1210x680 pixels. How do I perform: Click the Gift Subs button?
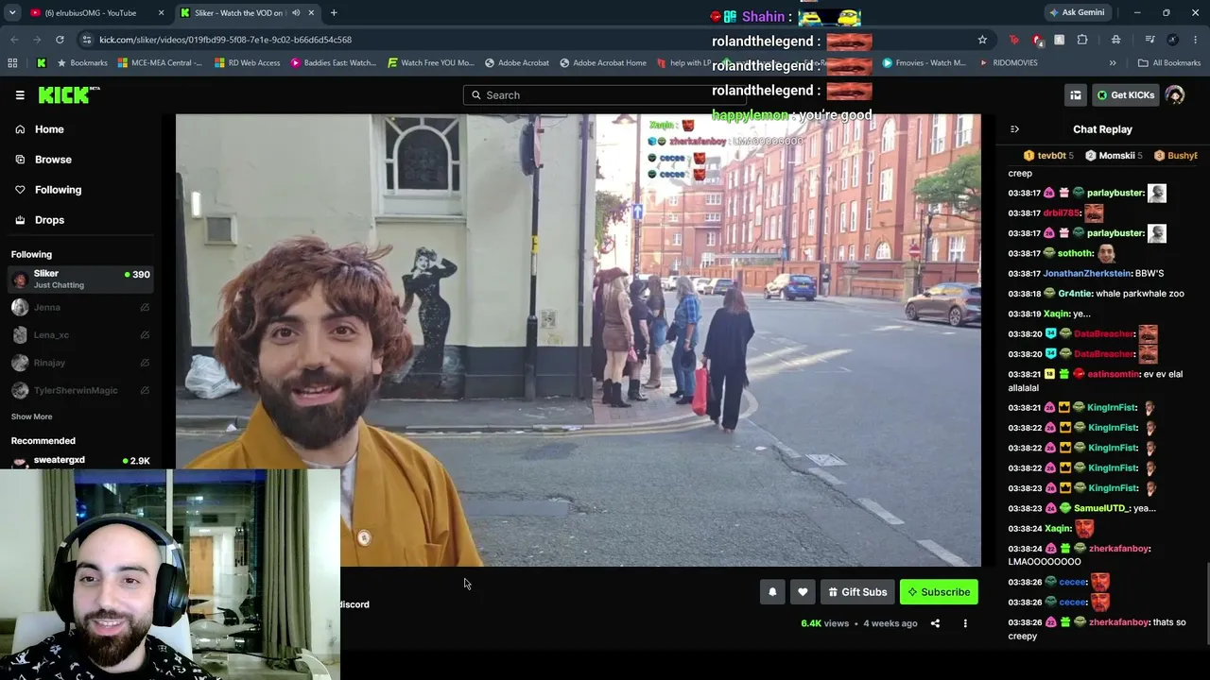857,592
